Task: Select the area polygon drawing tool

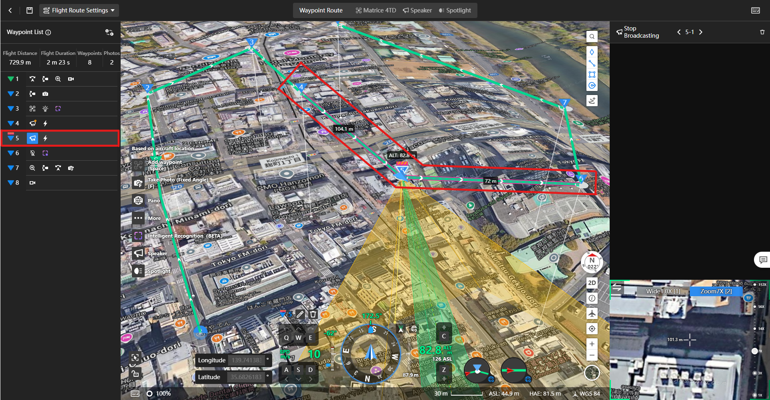Action: coord(592,75)
